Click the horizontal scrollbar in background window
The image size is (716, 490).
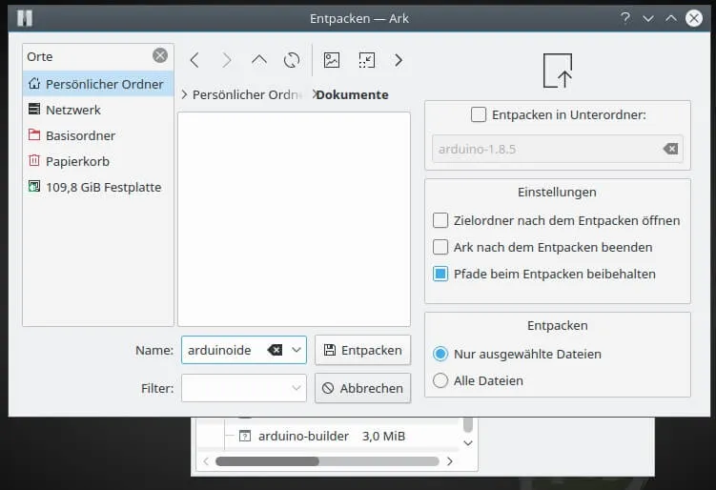tap(267, 461)
